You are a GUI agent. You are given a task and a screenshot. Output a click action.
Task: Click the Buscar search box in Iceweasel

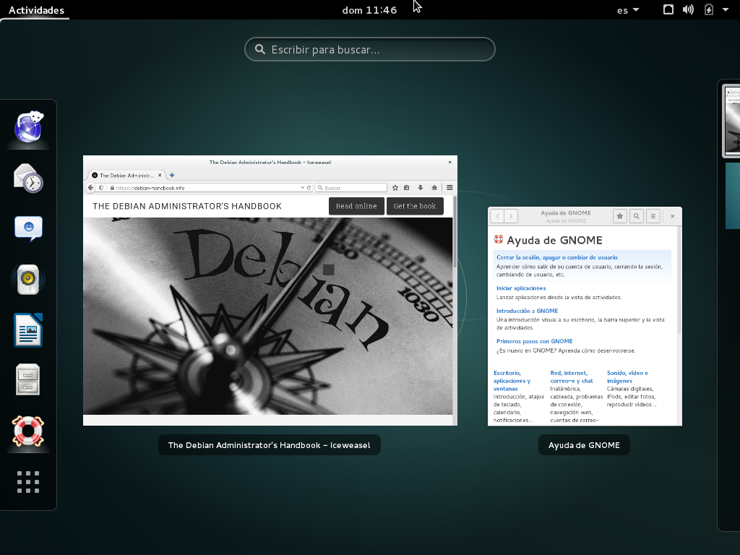(x=351, y=187)
